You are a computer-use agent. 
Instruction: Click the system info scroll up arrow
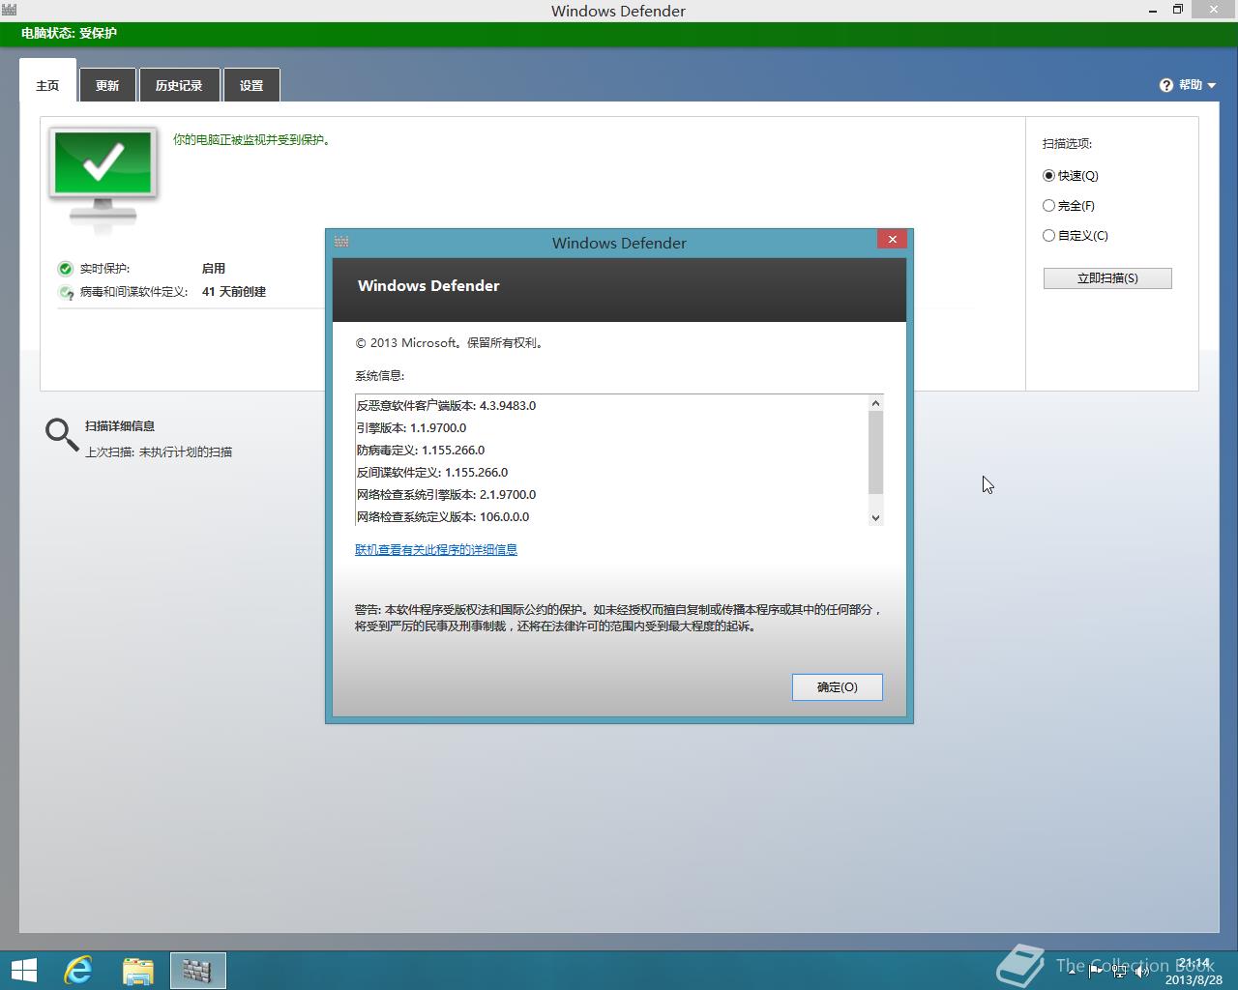pos(875,403)
